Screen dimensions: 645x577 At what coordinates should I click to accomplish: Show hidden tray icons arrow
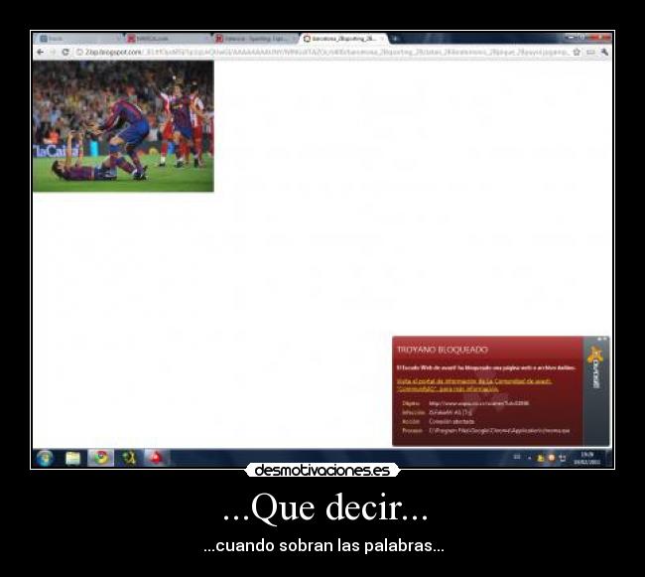tap(530, 458)
